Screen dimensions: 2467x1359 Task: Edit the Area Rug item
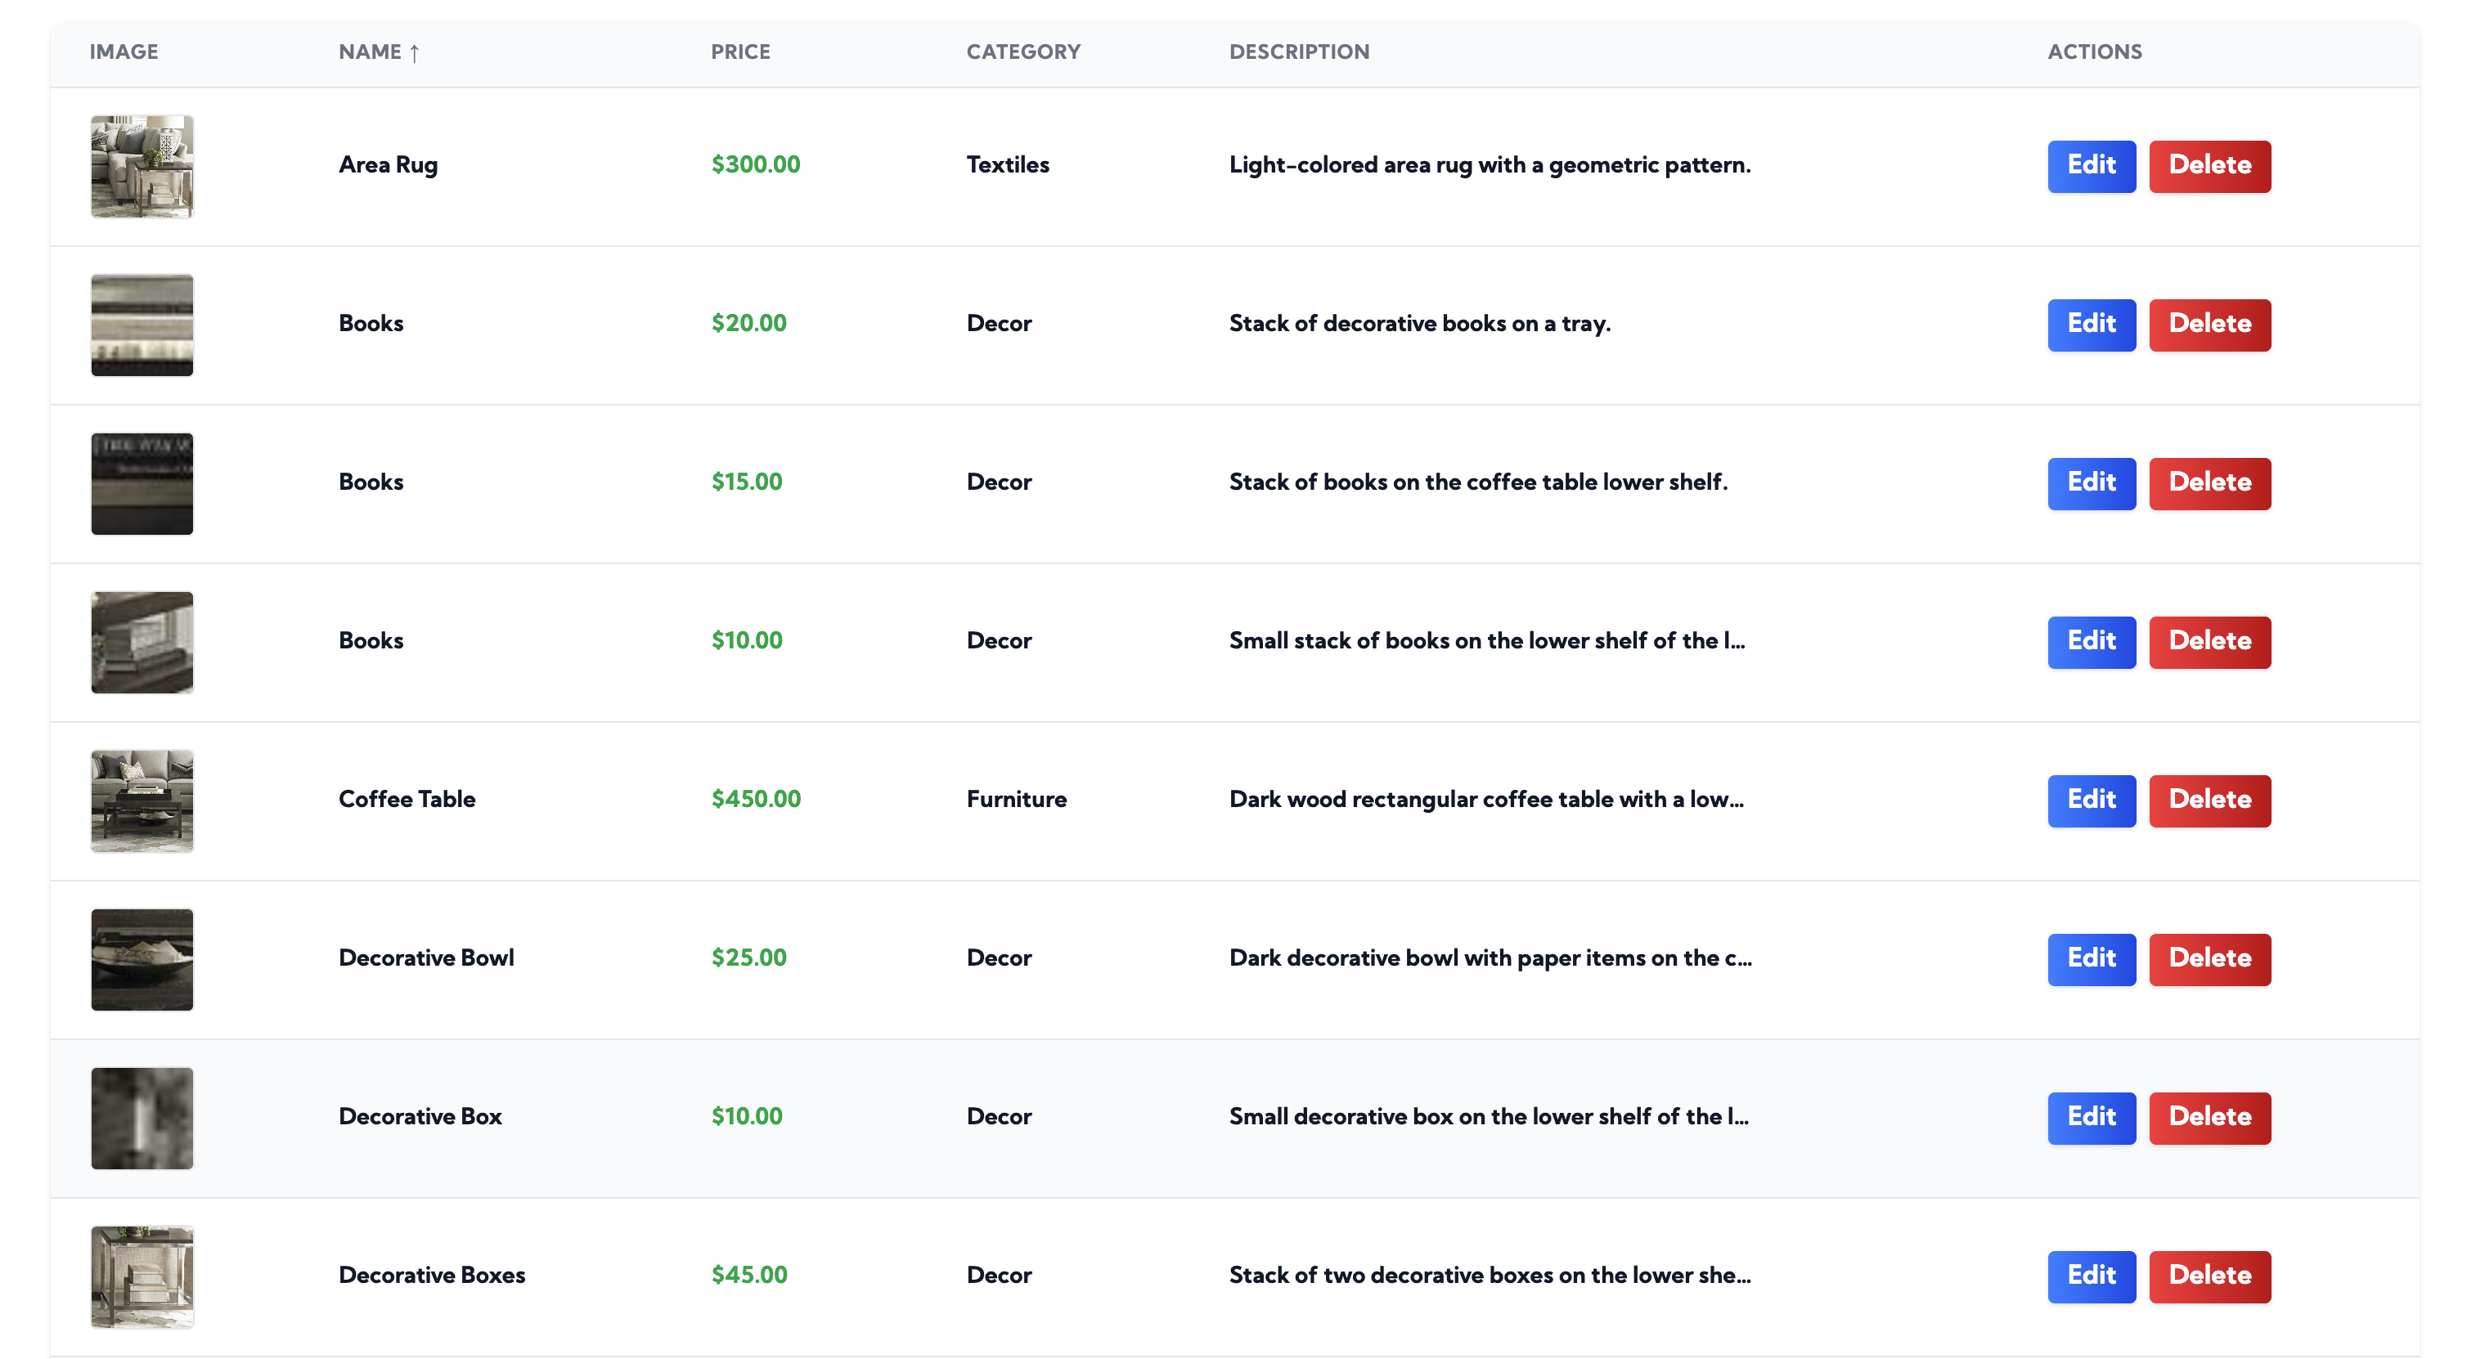click(x=2091, y=165)
